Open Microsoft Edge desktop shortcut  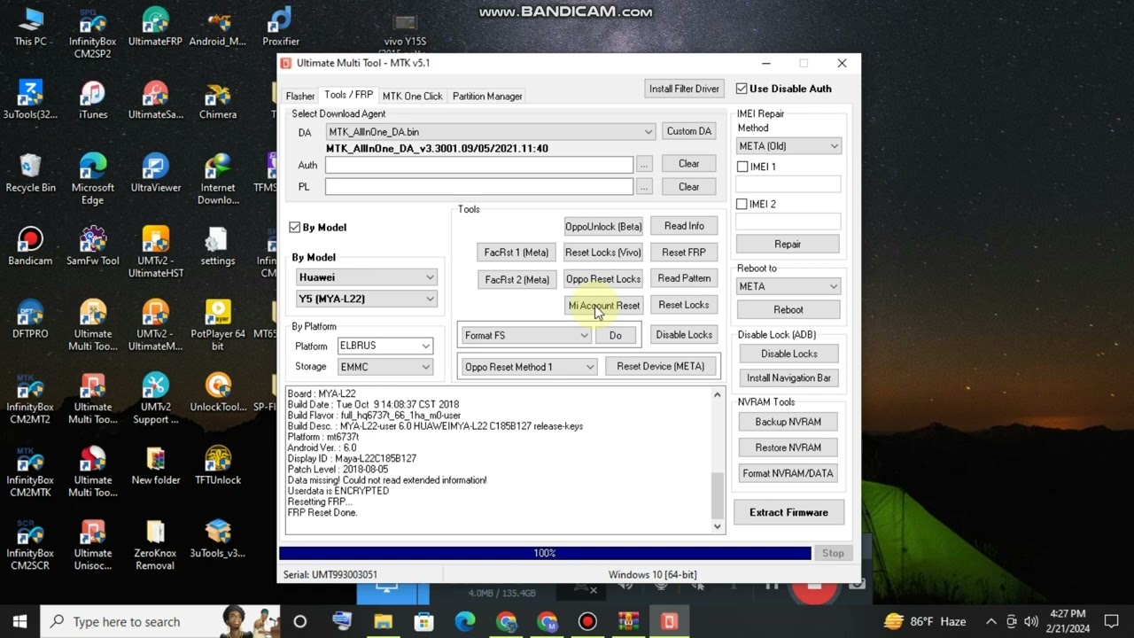pyautogui.click(x=92, y=178)
